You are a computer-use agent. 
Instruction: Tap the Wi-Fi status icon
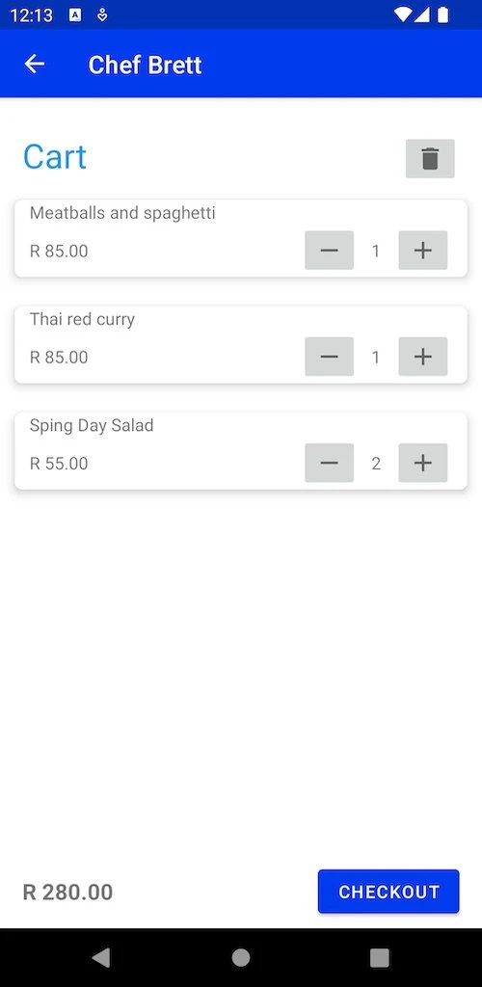pos(401,14)
